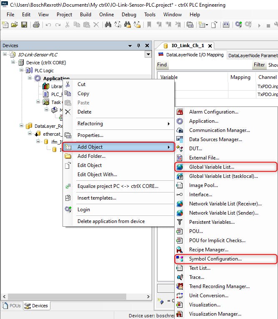Click the Undo toolbar arrow
This screenshot has width=278, height=319.
point(48,25)
